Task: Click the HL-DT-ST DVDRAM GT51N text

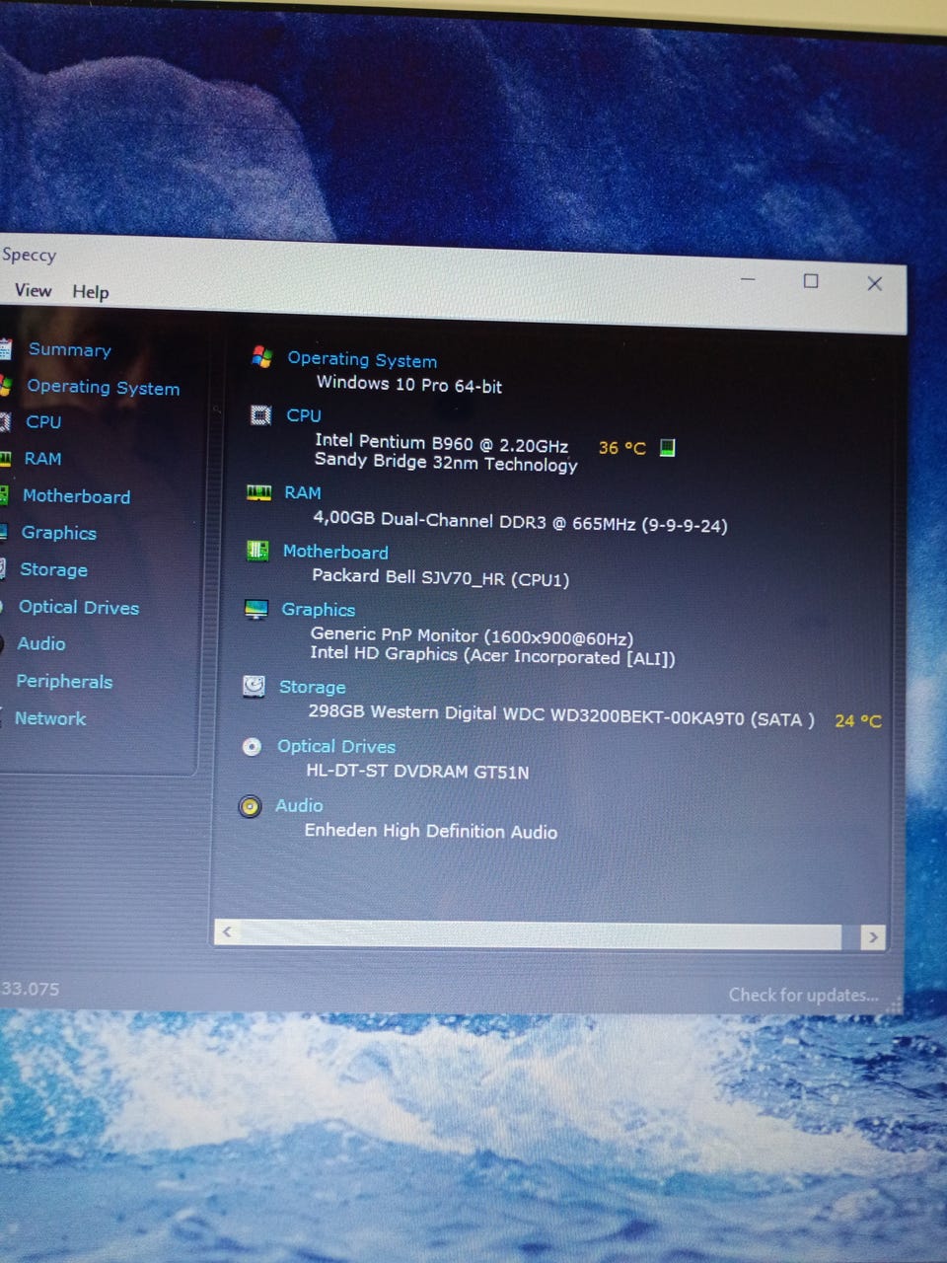Action: pyautogui.click(x=417, y=771)
